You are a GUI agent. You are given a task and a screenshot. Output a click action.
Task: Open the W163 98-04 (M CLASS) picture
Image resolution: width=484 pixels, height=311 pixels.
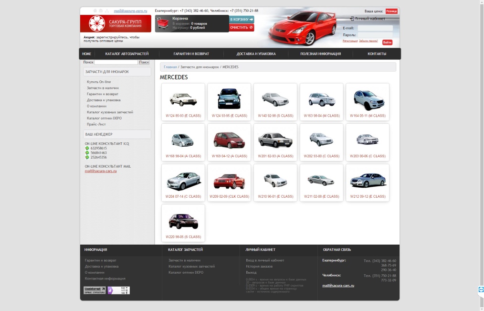pyautogui.click(x=321, y=99)
